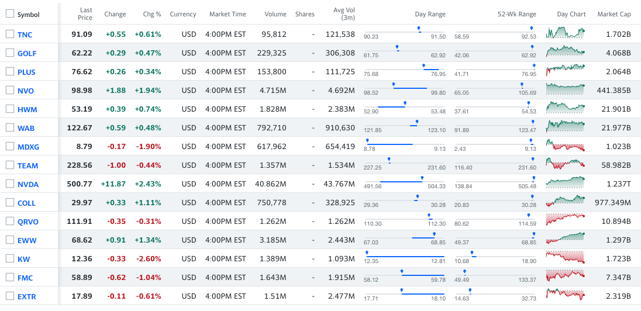Check the KW row checkbox

pos(10,259)
